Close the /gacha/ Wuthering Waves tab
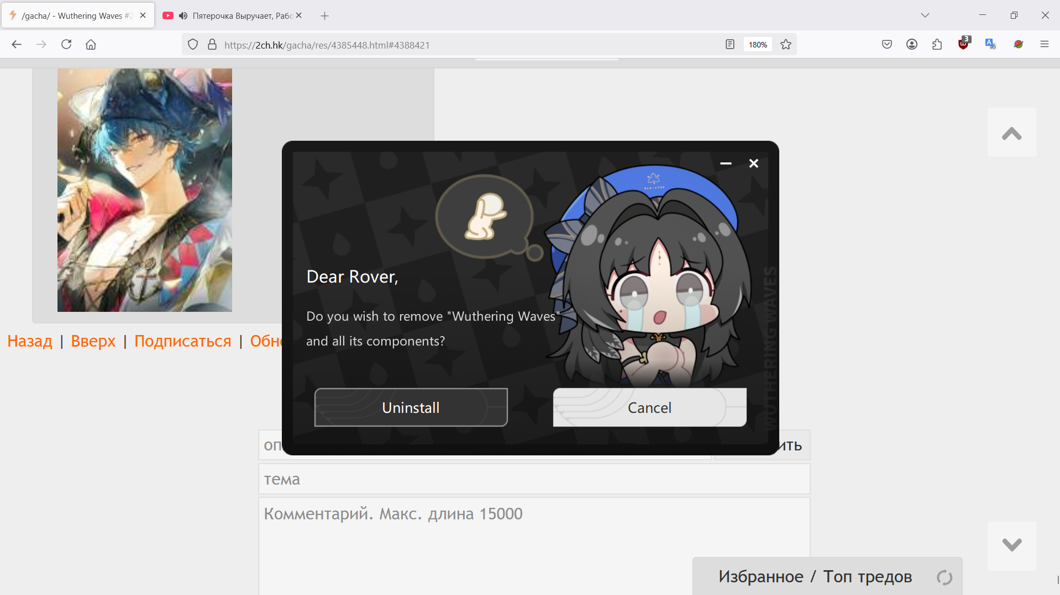This screenshot has width=1060, height=595. 143,15
